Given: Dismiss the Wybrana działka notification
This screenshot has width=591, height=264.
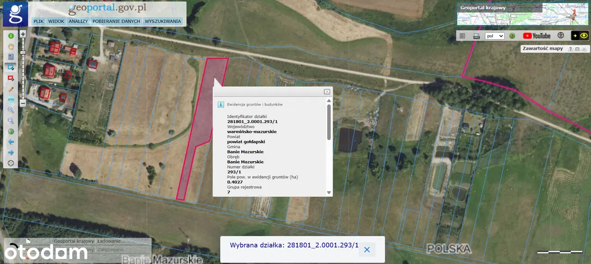Looking at the screenshot, I should pyautogui.click(x=367, y=250).
